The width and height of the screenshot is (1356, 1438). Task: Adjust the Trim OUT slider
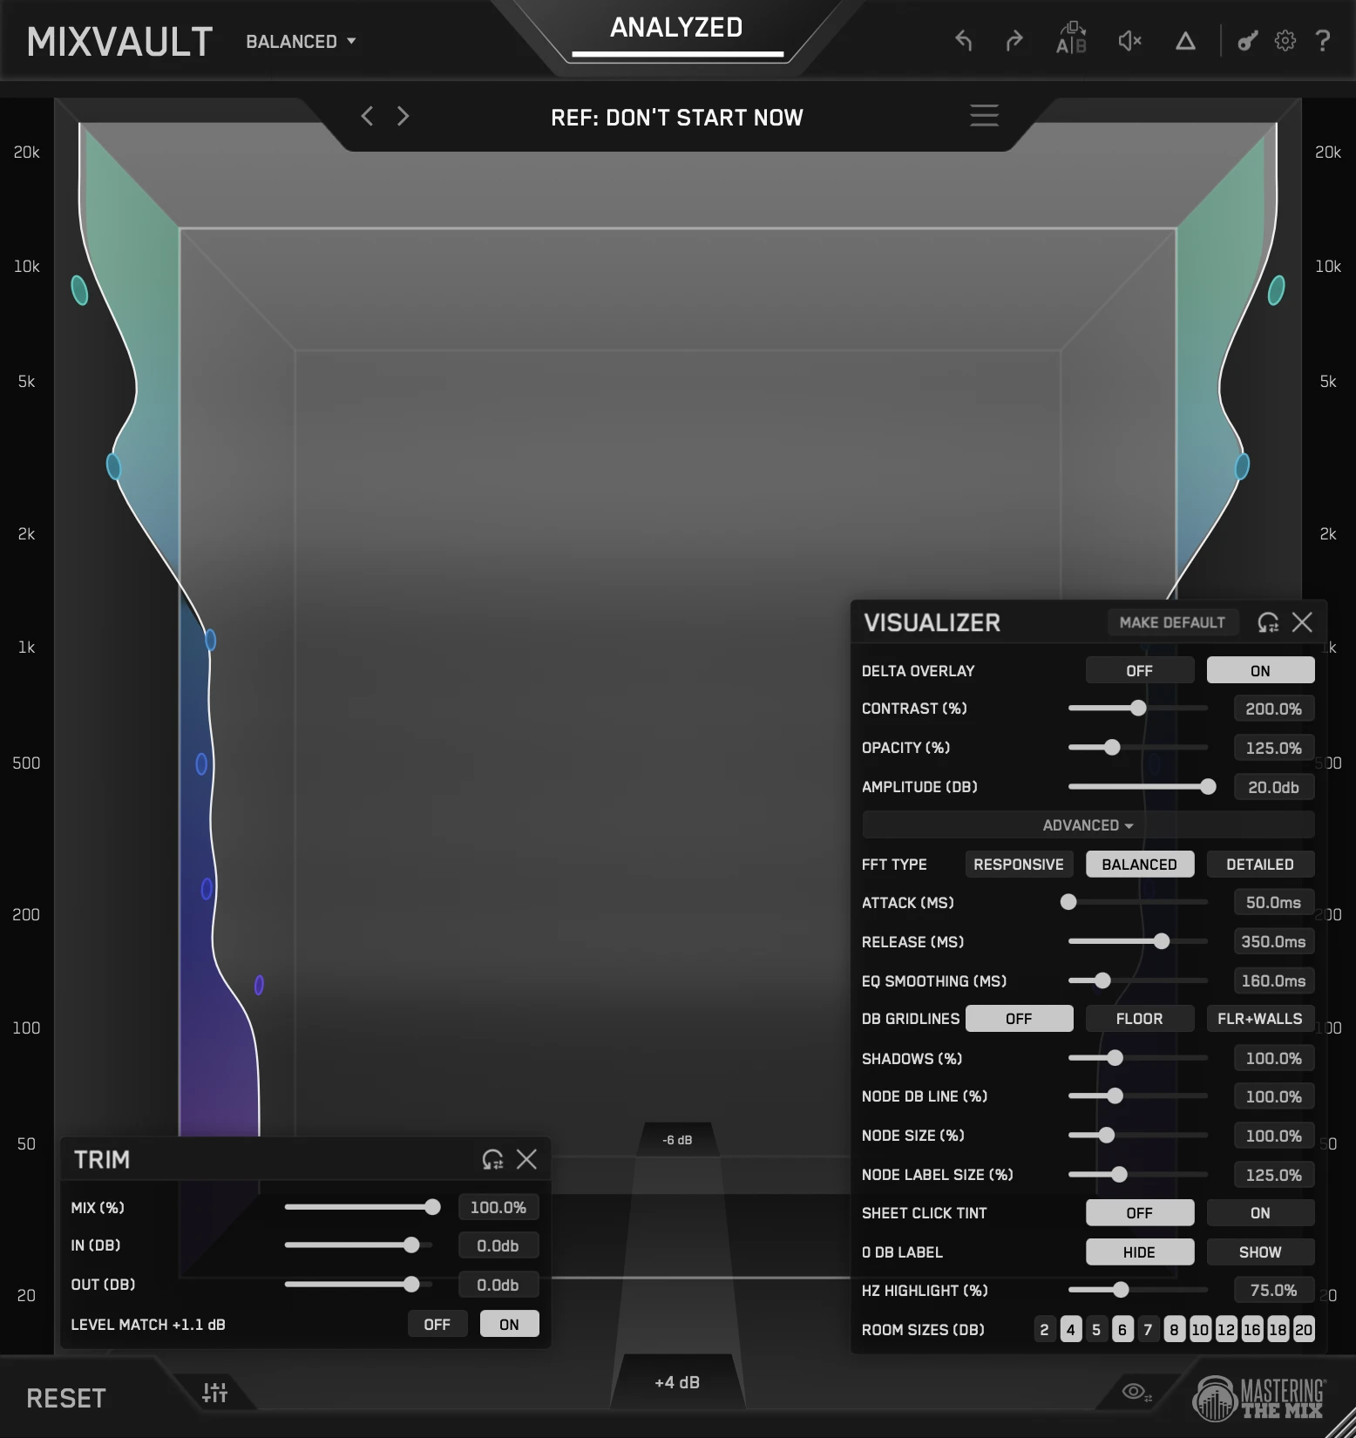(x=358, y=1285)
